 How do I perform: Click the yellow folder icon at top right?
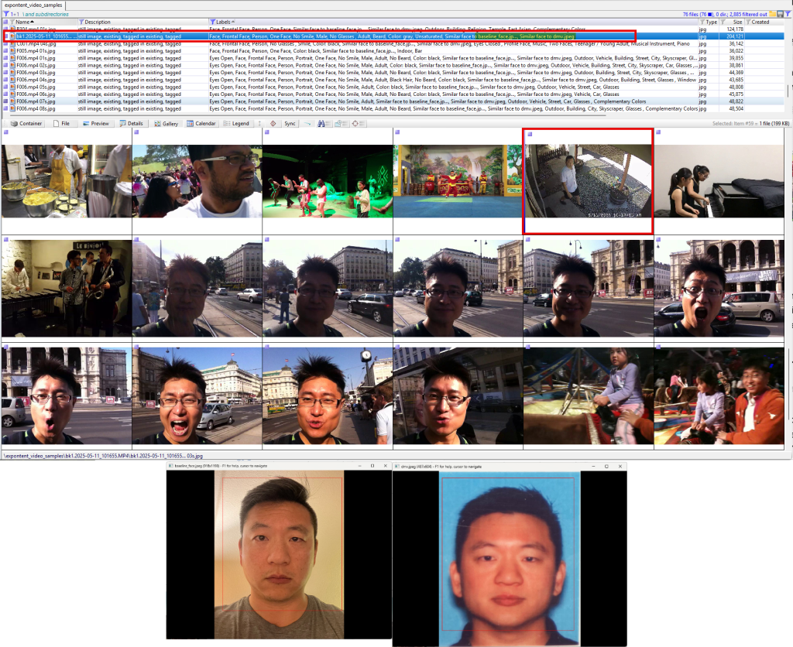[x=771, y=14]
